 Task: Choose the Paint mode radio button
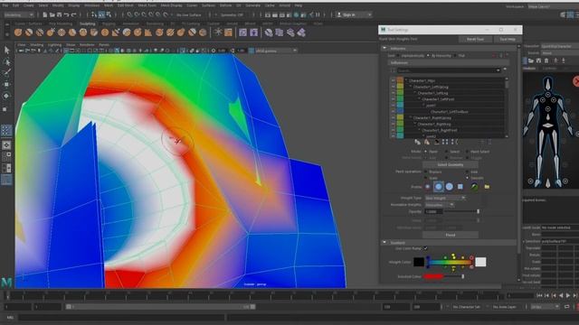pyautogui.click(x=426, y=152)
